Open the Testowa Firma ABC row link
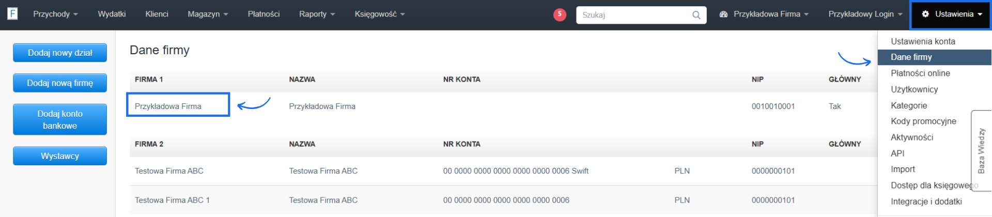Viewport: 992px width, 217px height. (x=169, y=171)
